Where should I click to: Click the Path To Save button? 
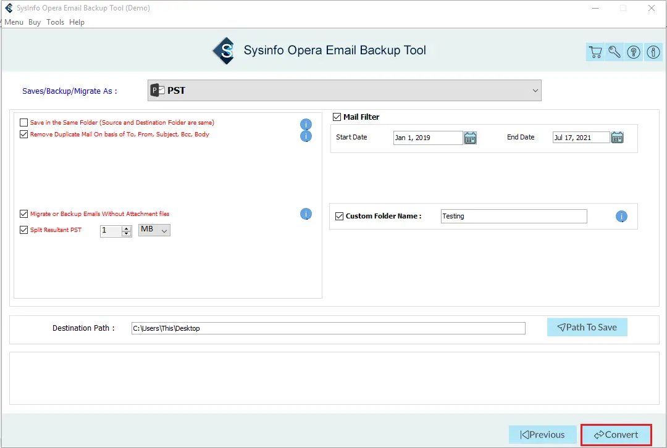(587, 327)
